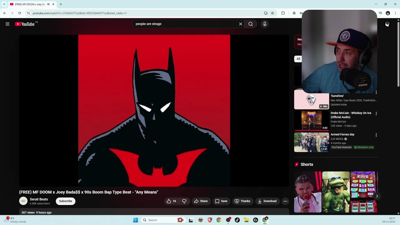The height and width of the screenshot is (225, 400).
Task: Reload the page
Action: (19, 13)
